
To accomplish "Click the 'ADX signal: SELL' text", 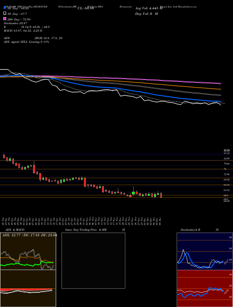I will [16, 42].
